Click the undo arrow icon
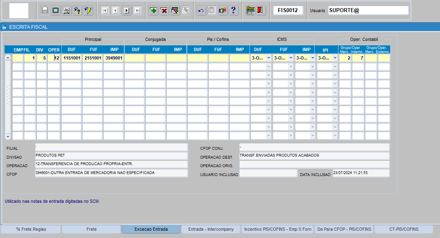The width and height of the screenshot is (440, 238). coord(201,11)
